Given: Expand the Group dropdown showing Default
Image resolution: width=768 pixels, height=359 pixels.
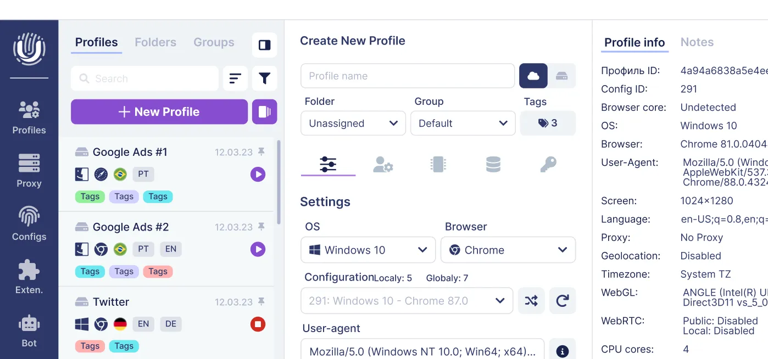Looking at the screenshot, I should coord(463,123).
